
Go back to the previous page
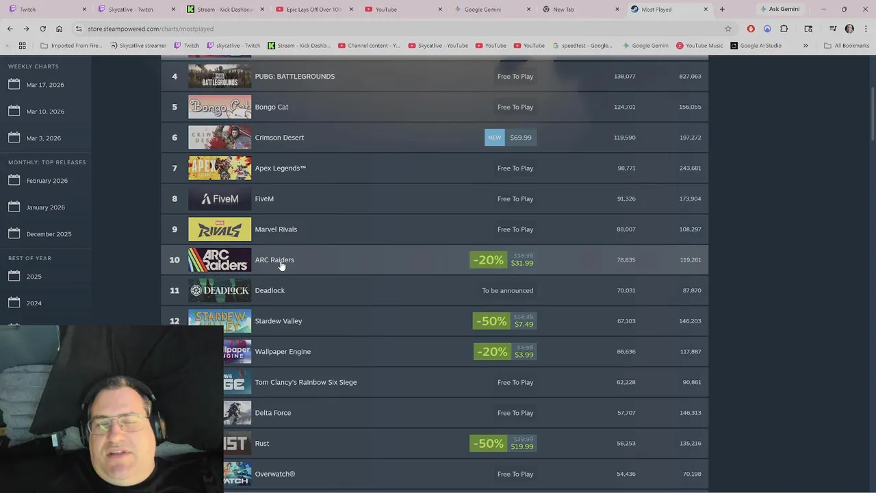click(x=10, y=29)
